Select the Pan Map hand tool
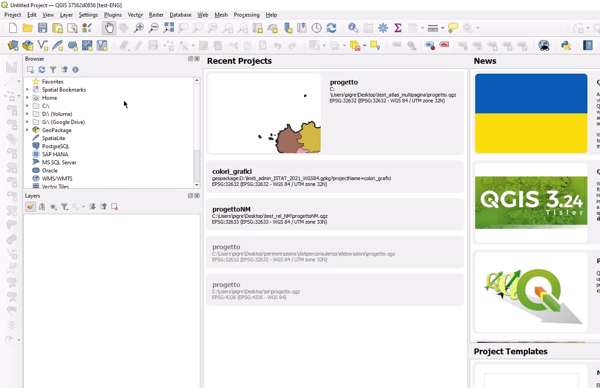 pyautogui.click(x=109, y=28)
